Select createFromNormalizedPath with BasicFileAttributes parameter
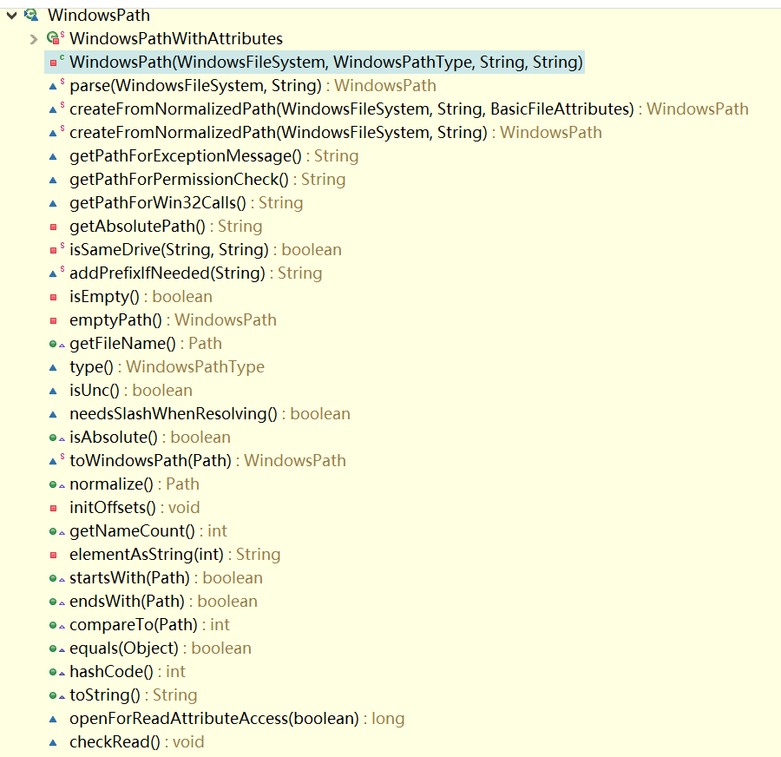 409,109
